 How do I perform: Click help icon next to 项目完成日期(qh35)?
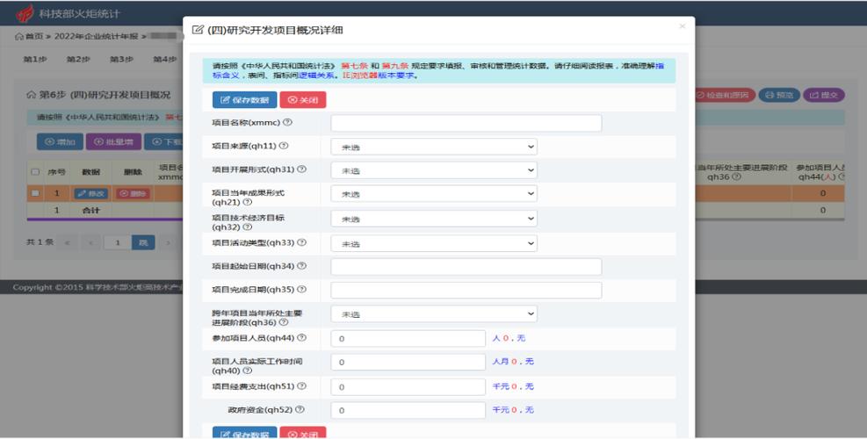(302, 290)
